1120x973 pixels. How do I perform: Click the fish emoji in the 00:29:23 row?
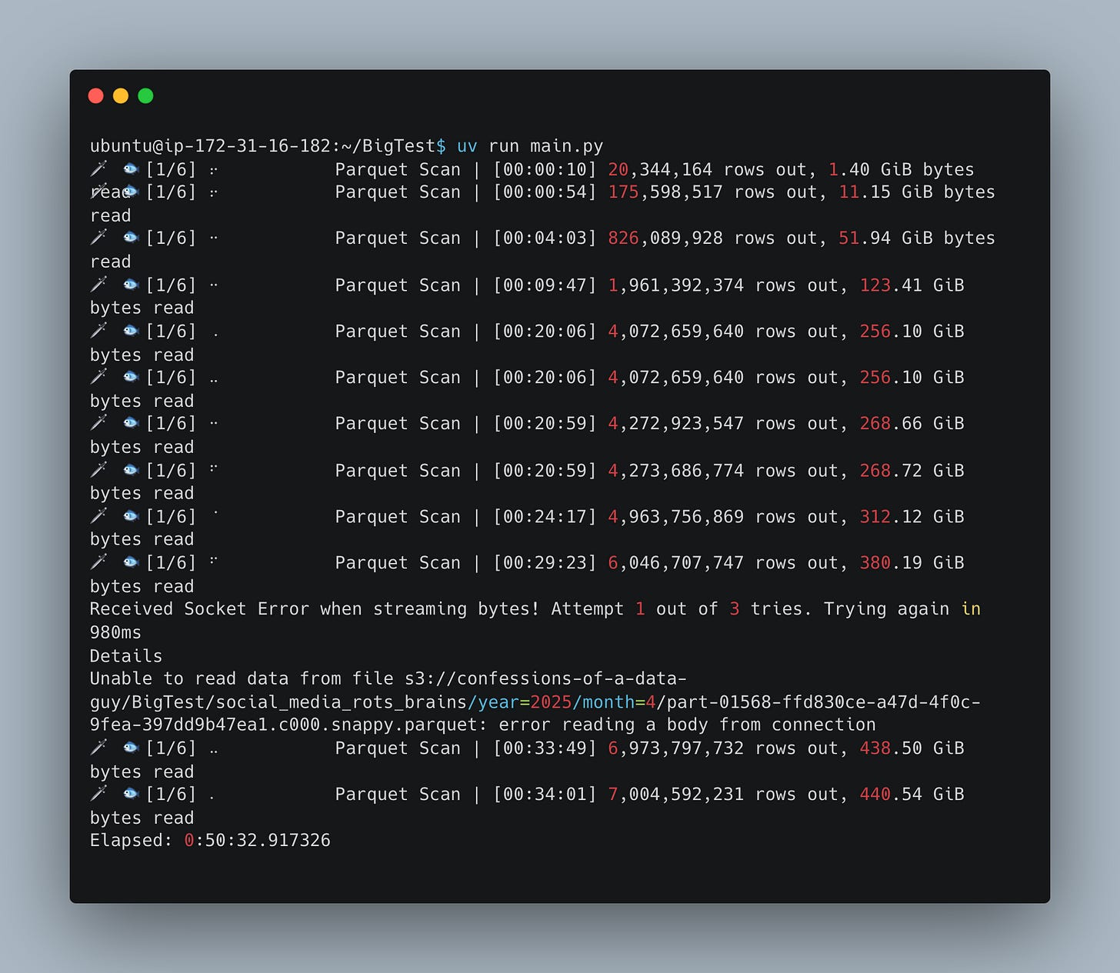[130, 562]
